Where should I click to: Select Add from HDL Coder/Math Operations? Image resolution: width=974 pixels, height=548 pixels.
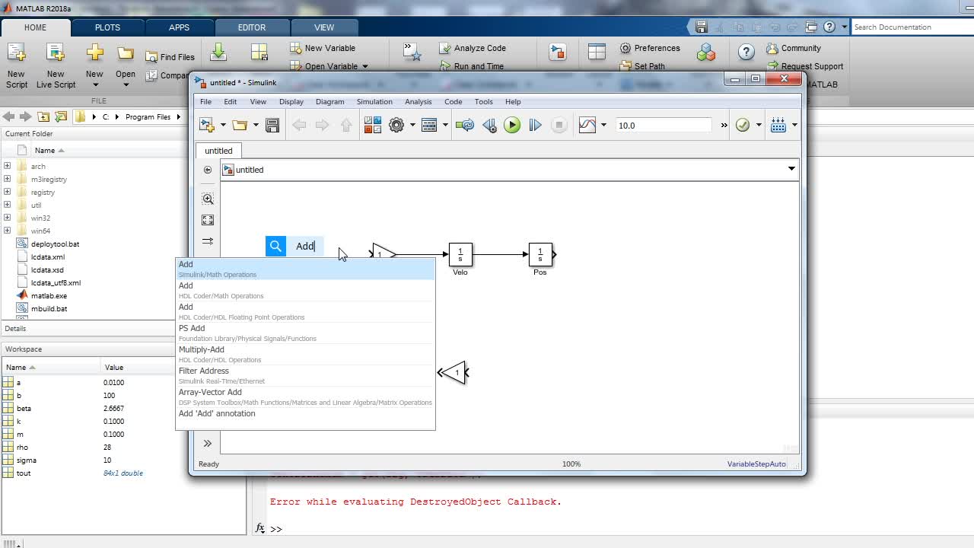click(x=305, y=290)
